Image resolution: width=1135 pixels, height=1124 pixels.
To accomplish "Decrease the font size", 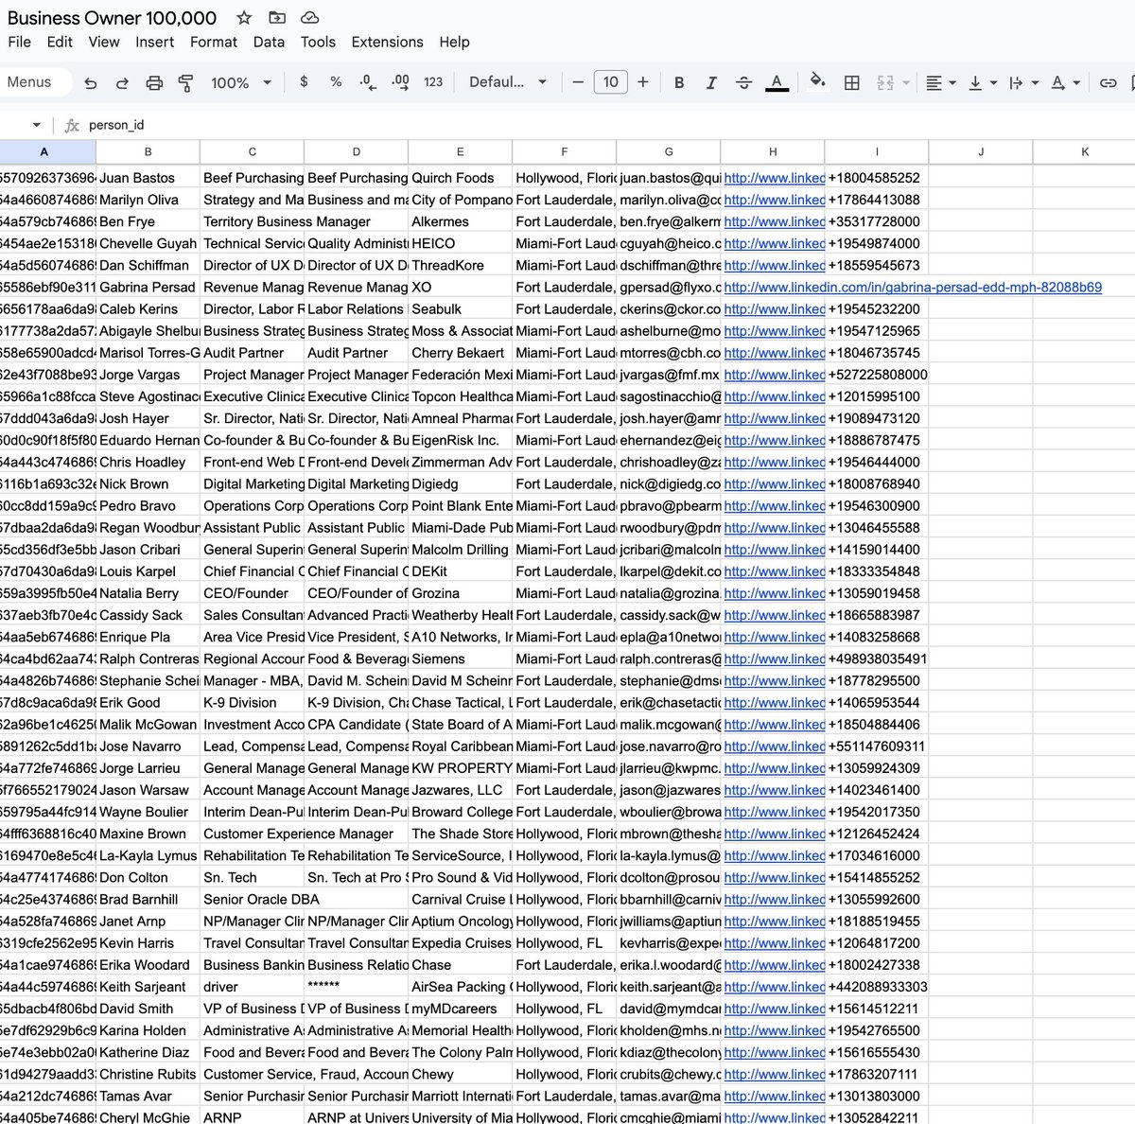I will (x=578, y=82).
